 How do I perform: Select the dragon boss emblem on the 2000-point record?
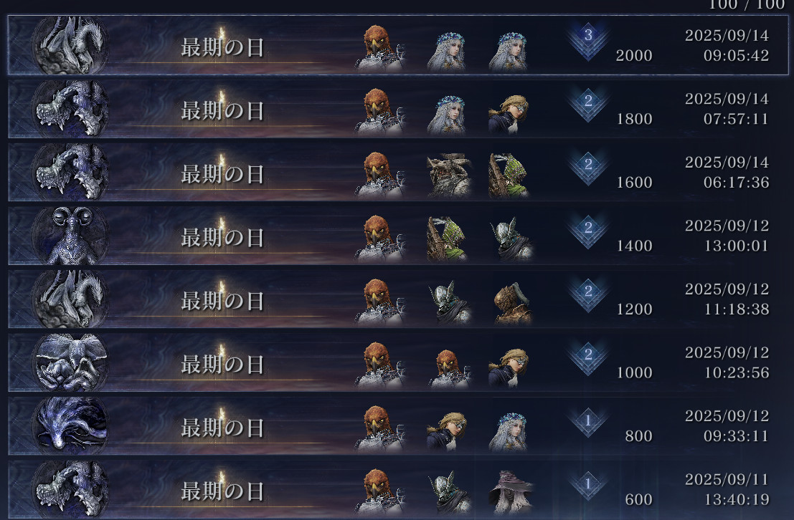pyautogui.click(x=70, y=46)
